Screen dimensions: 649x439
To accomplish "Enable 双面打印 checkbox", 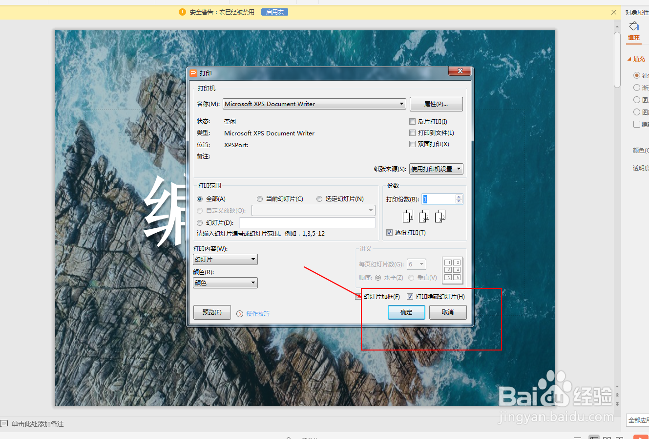I will 412,144.
